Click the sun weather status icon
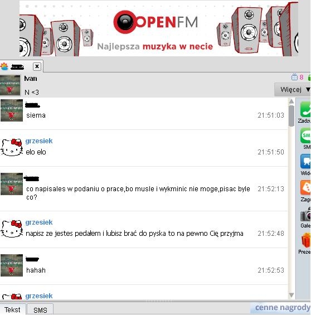The height and width of the screenshot is (315, 311). tap(4, 66)
